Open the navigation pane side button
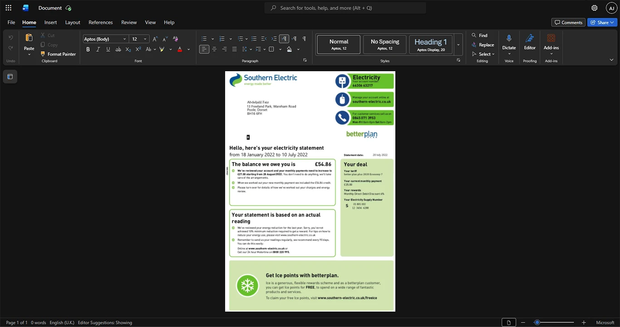The width and height of the screenshot is (620, 327). point(10,77)
